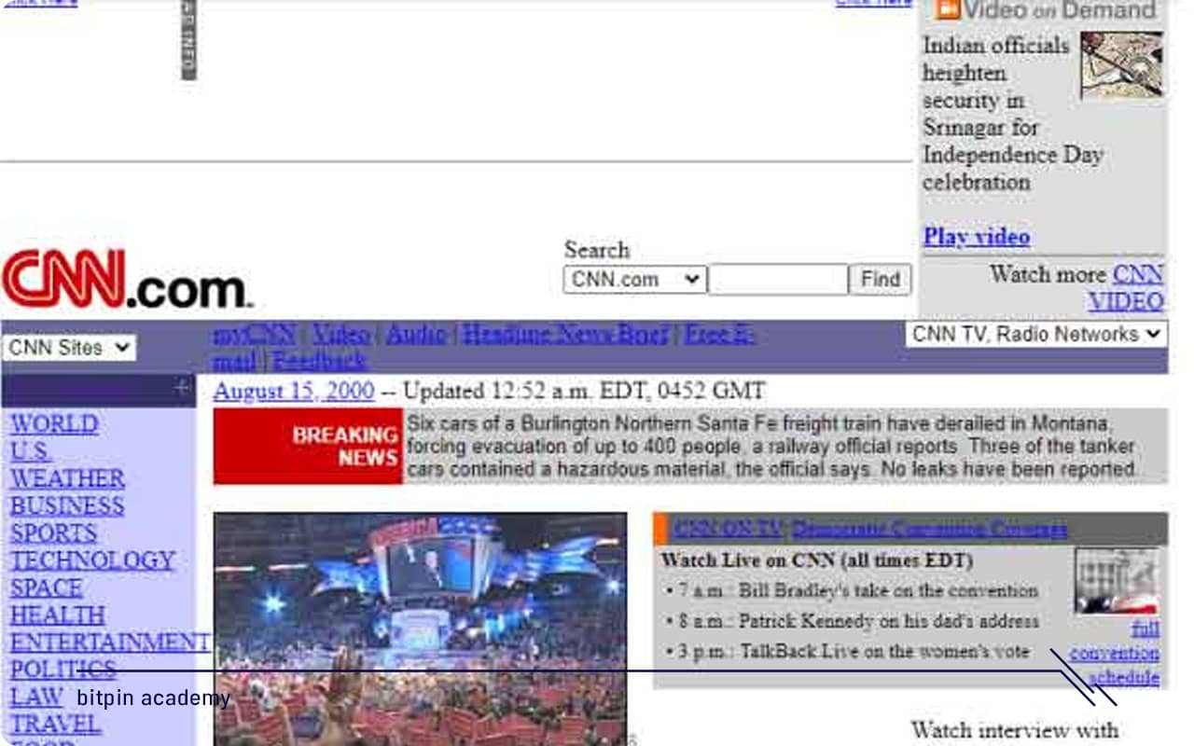Viewport: 1194px width, 746px height.
Task: Open the CNN ON TV link
Action: (728, 529)
